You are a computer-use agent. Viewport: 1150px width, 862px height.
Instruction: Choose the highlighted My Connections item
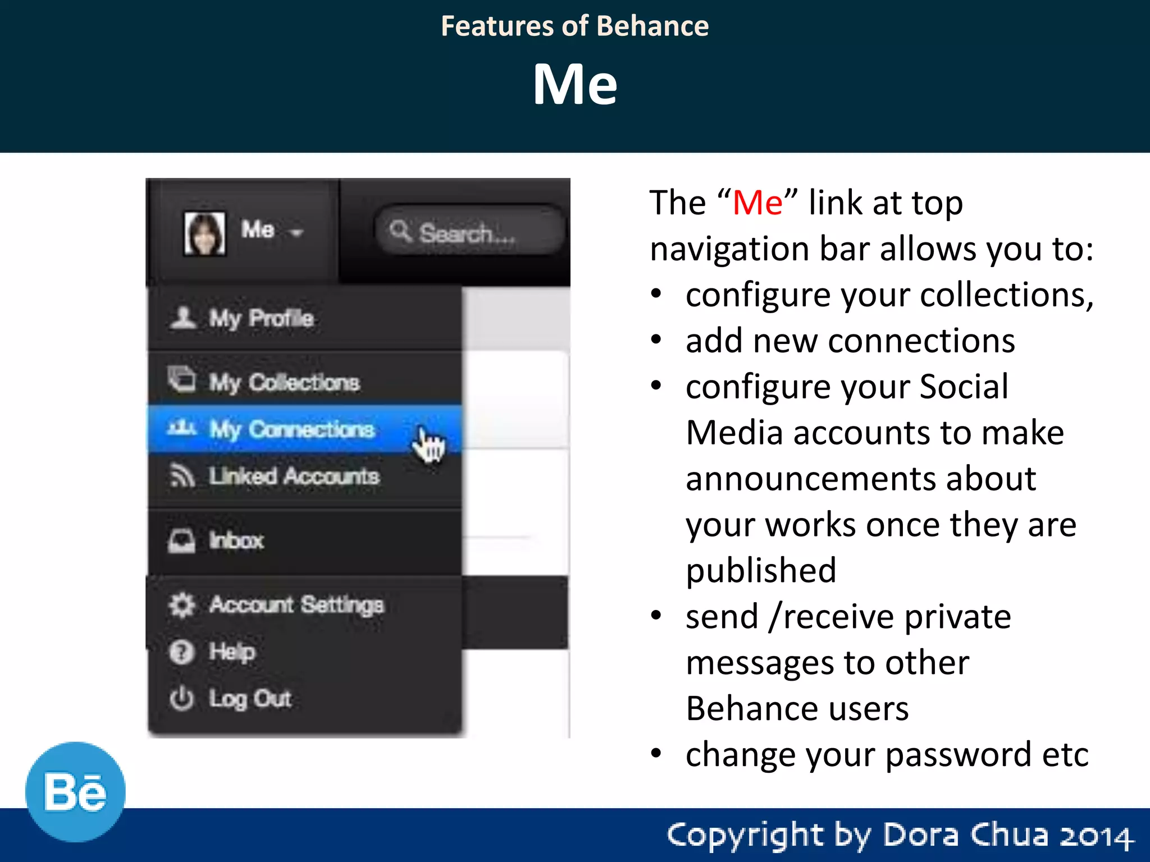pyautogui.click(x=291, y=429)
